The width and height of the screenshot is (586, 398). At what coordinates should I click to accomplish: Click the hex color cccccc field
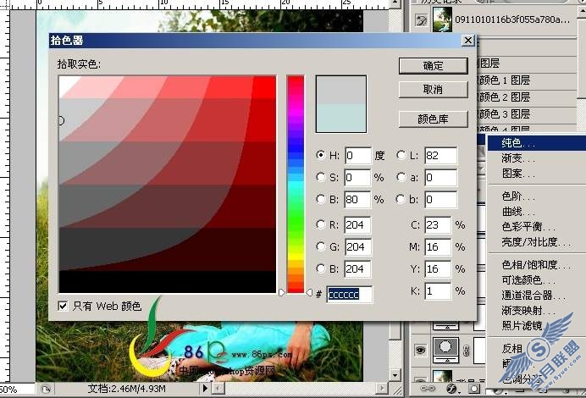pos(349,295)
